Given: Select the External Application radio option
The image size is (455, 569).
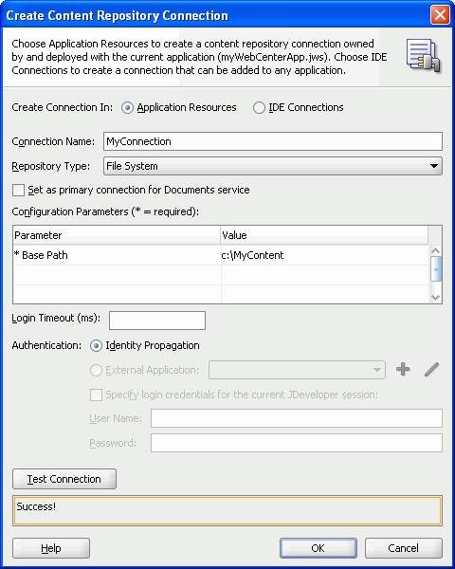Looking at the screenshot, I should 96,370.
